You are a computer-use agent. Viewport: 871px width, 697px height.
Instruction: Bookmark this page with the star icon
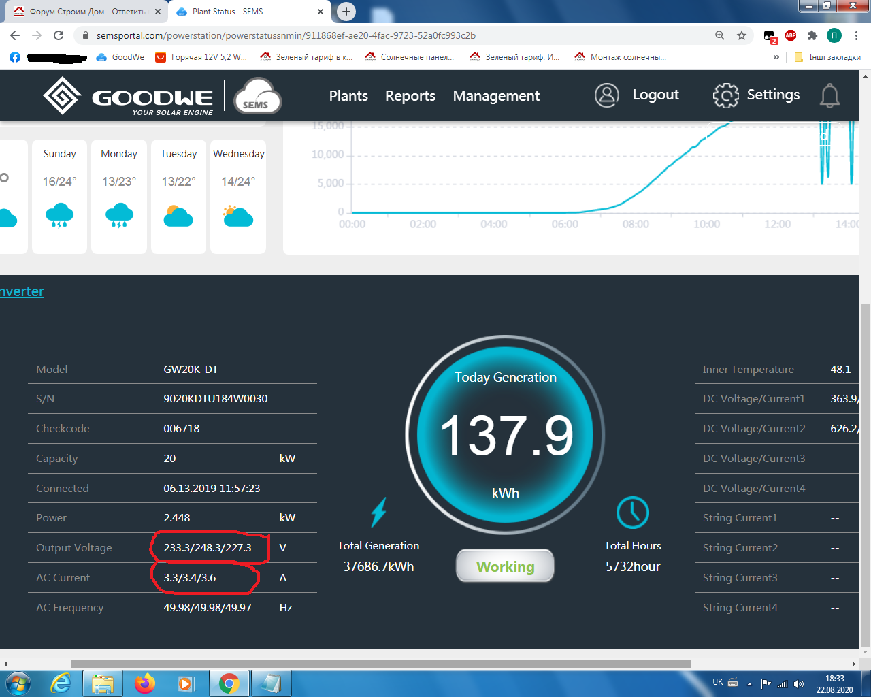pyautogui.click(x=742, y=35)
